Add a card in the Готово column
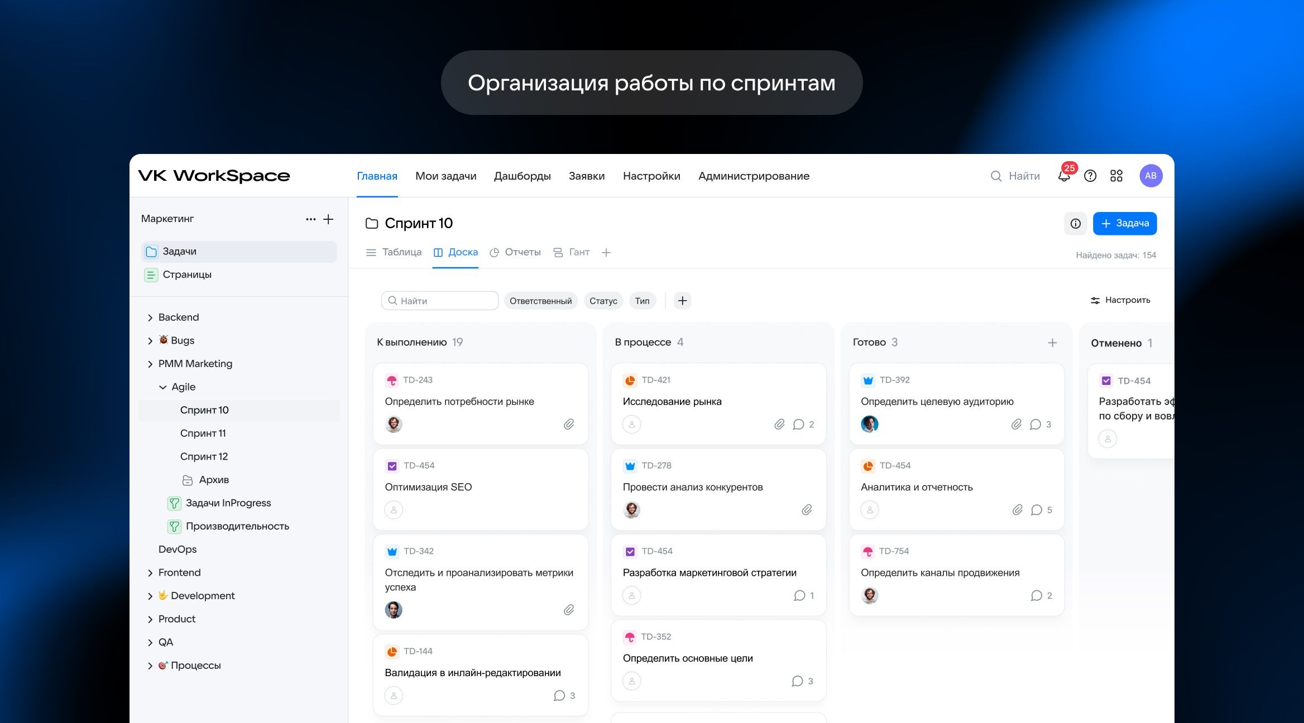 (1052, 343)
